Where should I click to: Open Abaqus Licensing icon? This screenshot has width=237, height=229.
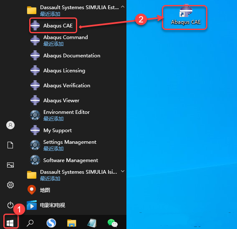coord(35,70)
